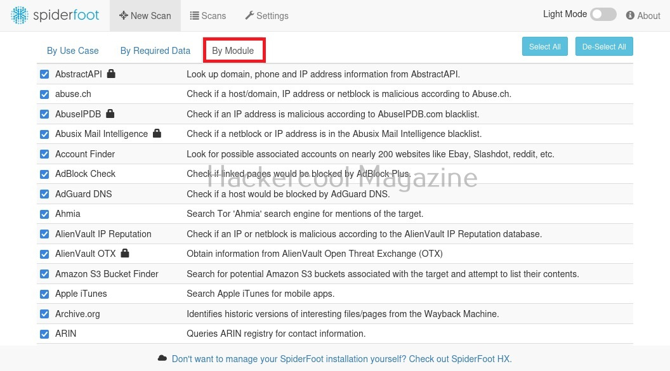Open the About menu item
The height and width of the screenshot is (371, 670).
pos(643,15)
